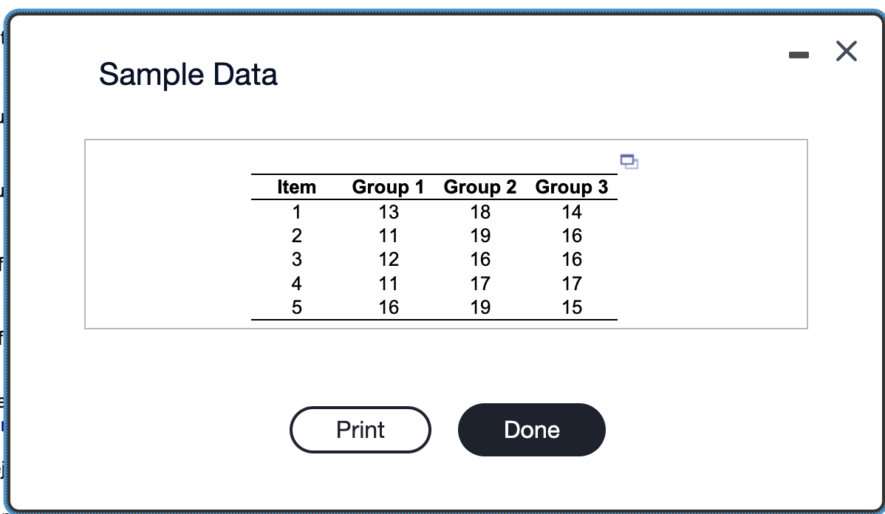
Task: Select the Sample Data dialog title
Action: click(188, 74)
